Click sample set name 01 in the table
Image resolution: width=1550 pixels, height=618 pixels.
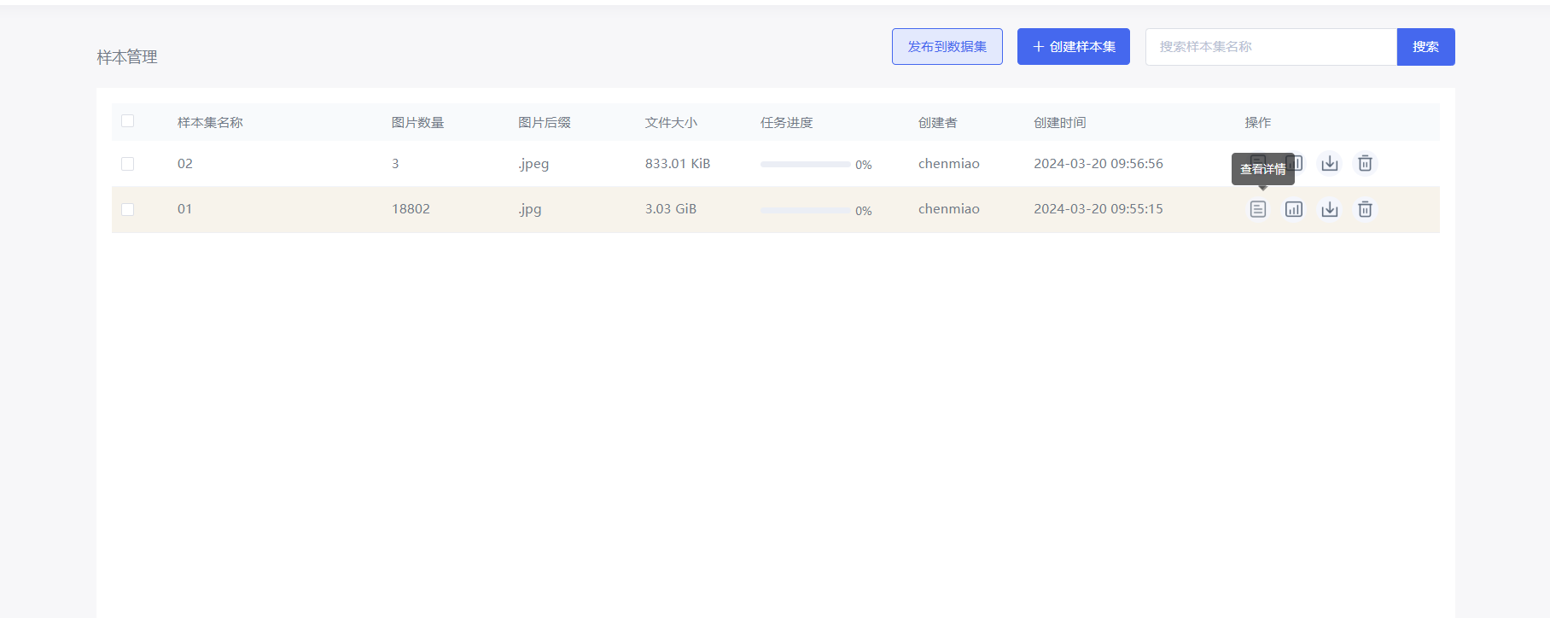[x=184, y=209]
